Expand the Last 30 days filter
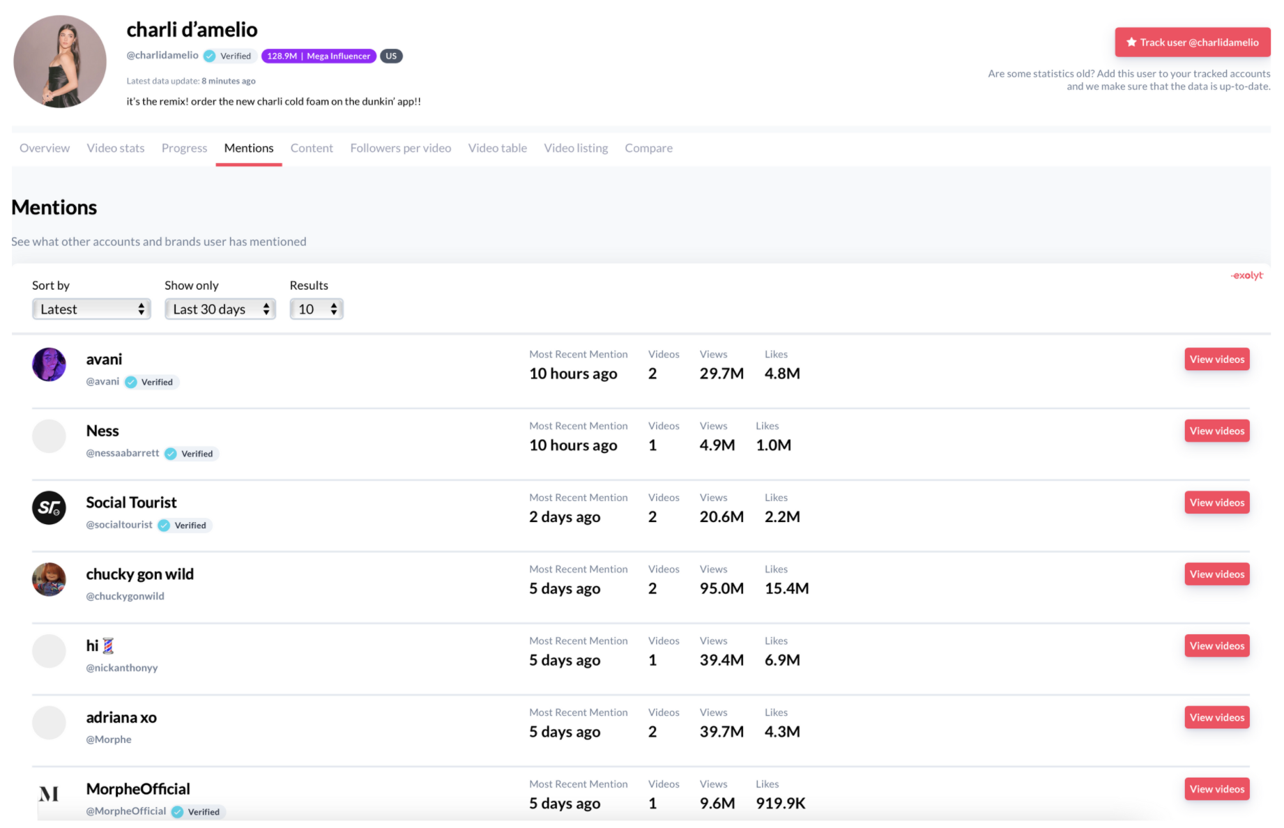 (x=220, y=309)
